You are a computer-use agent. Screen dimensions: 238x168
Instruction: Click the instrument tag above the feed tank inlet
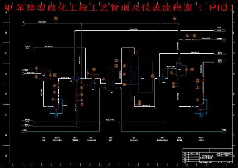[36, 68]
